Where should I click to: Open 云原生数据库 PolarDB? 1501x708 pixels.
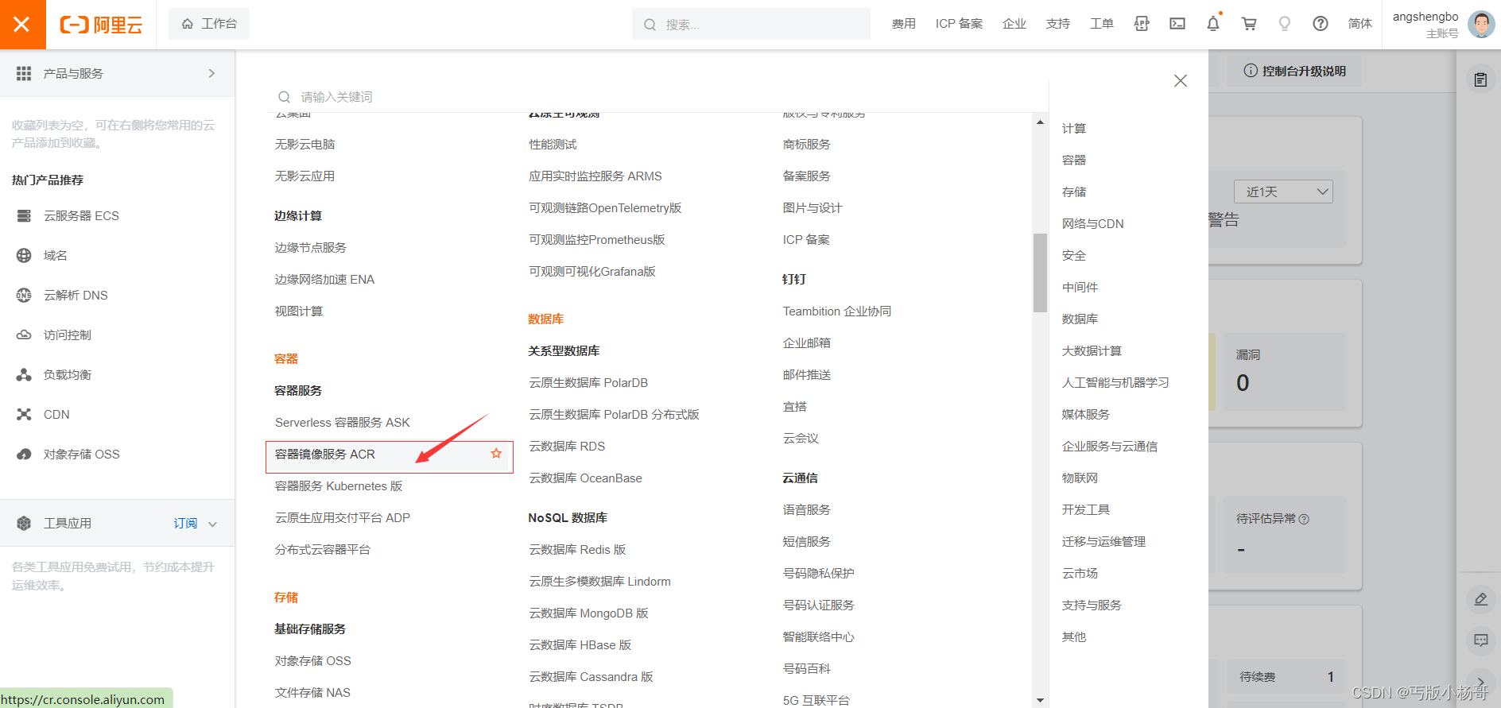pos(588,383)
